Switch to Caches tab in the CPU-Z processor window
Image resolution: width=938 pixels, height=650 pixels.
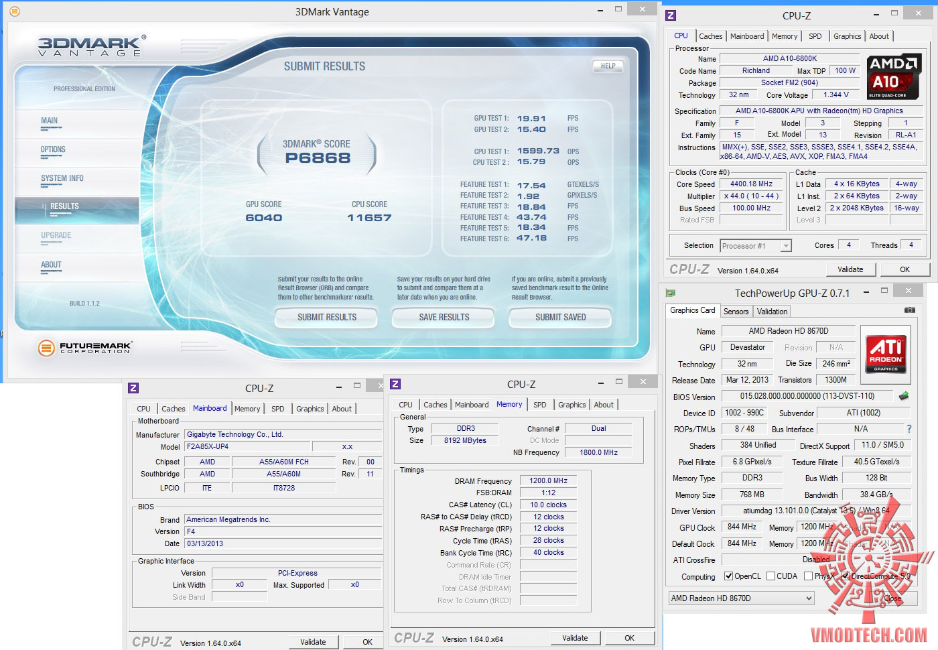pyautogui.click(x=711, y=36)
